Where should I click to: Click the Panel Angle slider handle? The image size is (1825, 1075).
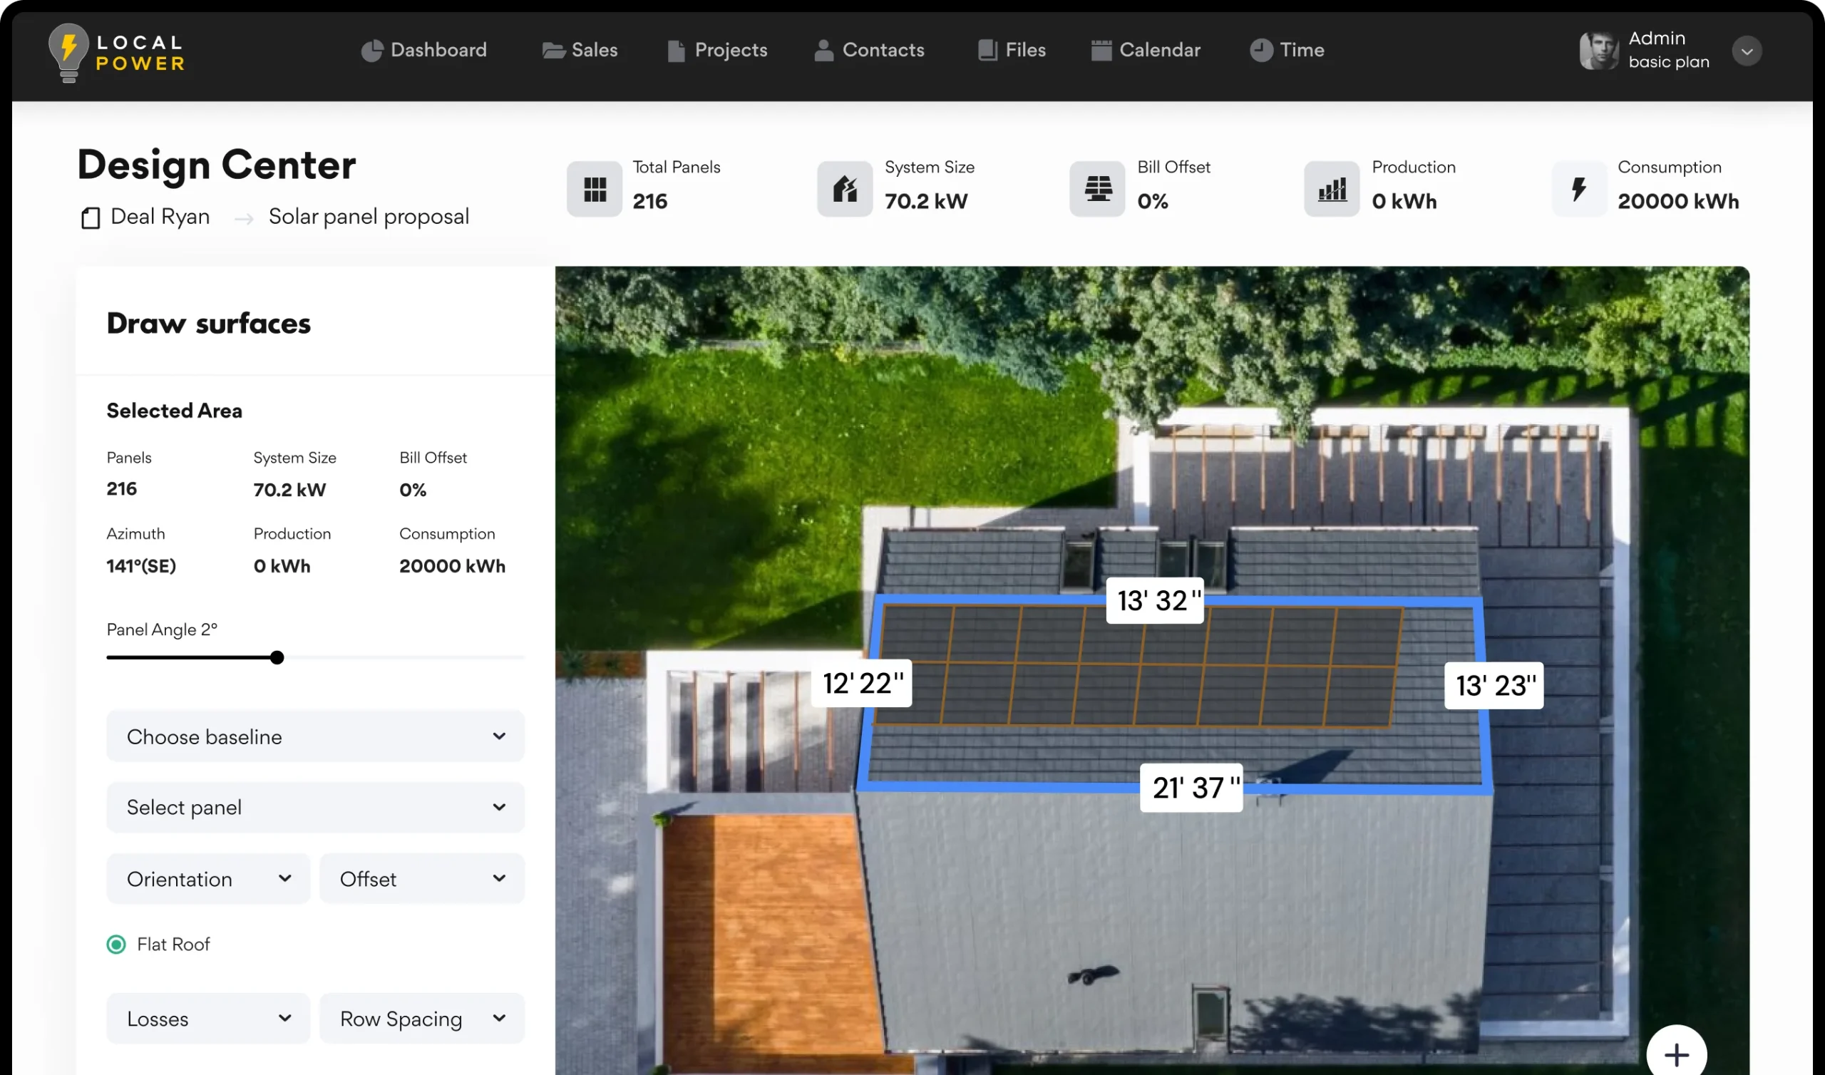pyautogui.click(x=277, y=658)
